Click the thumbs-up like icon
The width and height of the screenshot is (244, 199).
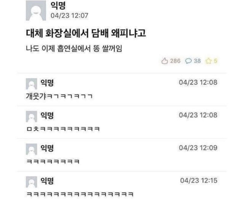tap(164, 61)
